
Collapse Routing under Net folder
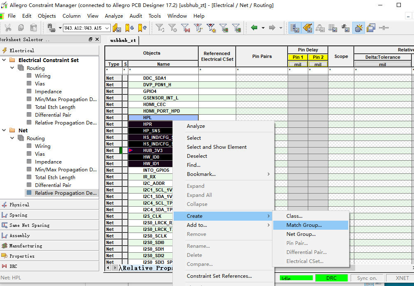(x=12, y=138)
